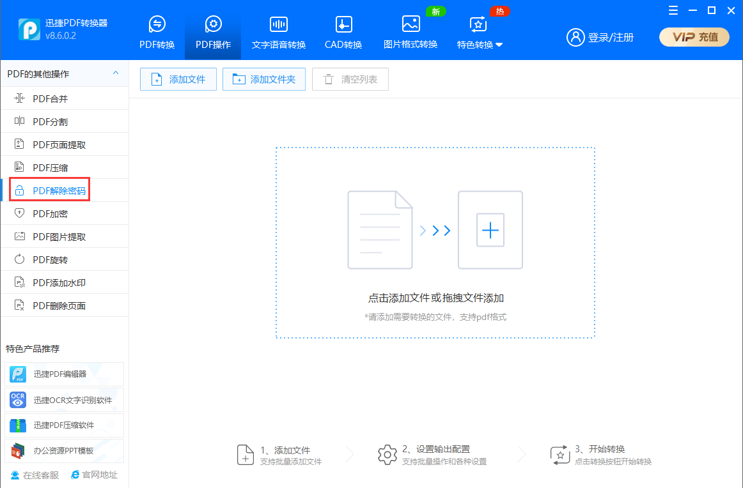The width and height of the screenshot is (743, 488).
Task: Click the 添加文件夹 button
Action: [264, 79]
